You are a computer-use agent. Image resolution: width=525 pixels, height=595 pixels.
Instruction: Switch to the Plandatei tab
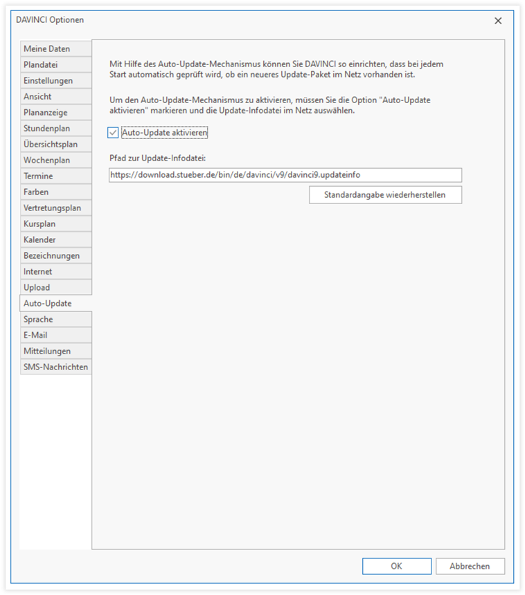[x=56, y=64]
